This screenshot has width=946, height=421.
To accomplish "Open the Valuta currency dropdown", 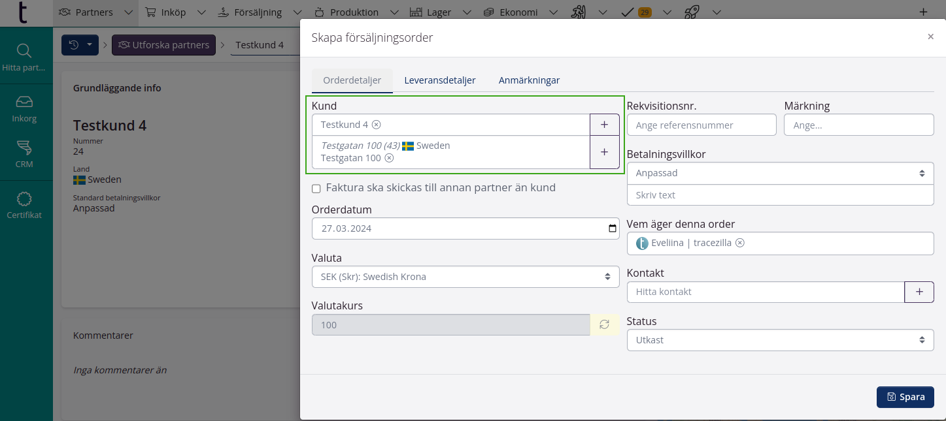I will click(465, 277).
